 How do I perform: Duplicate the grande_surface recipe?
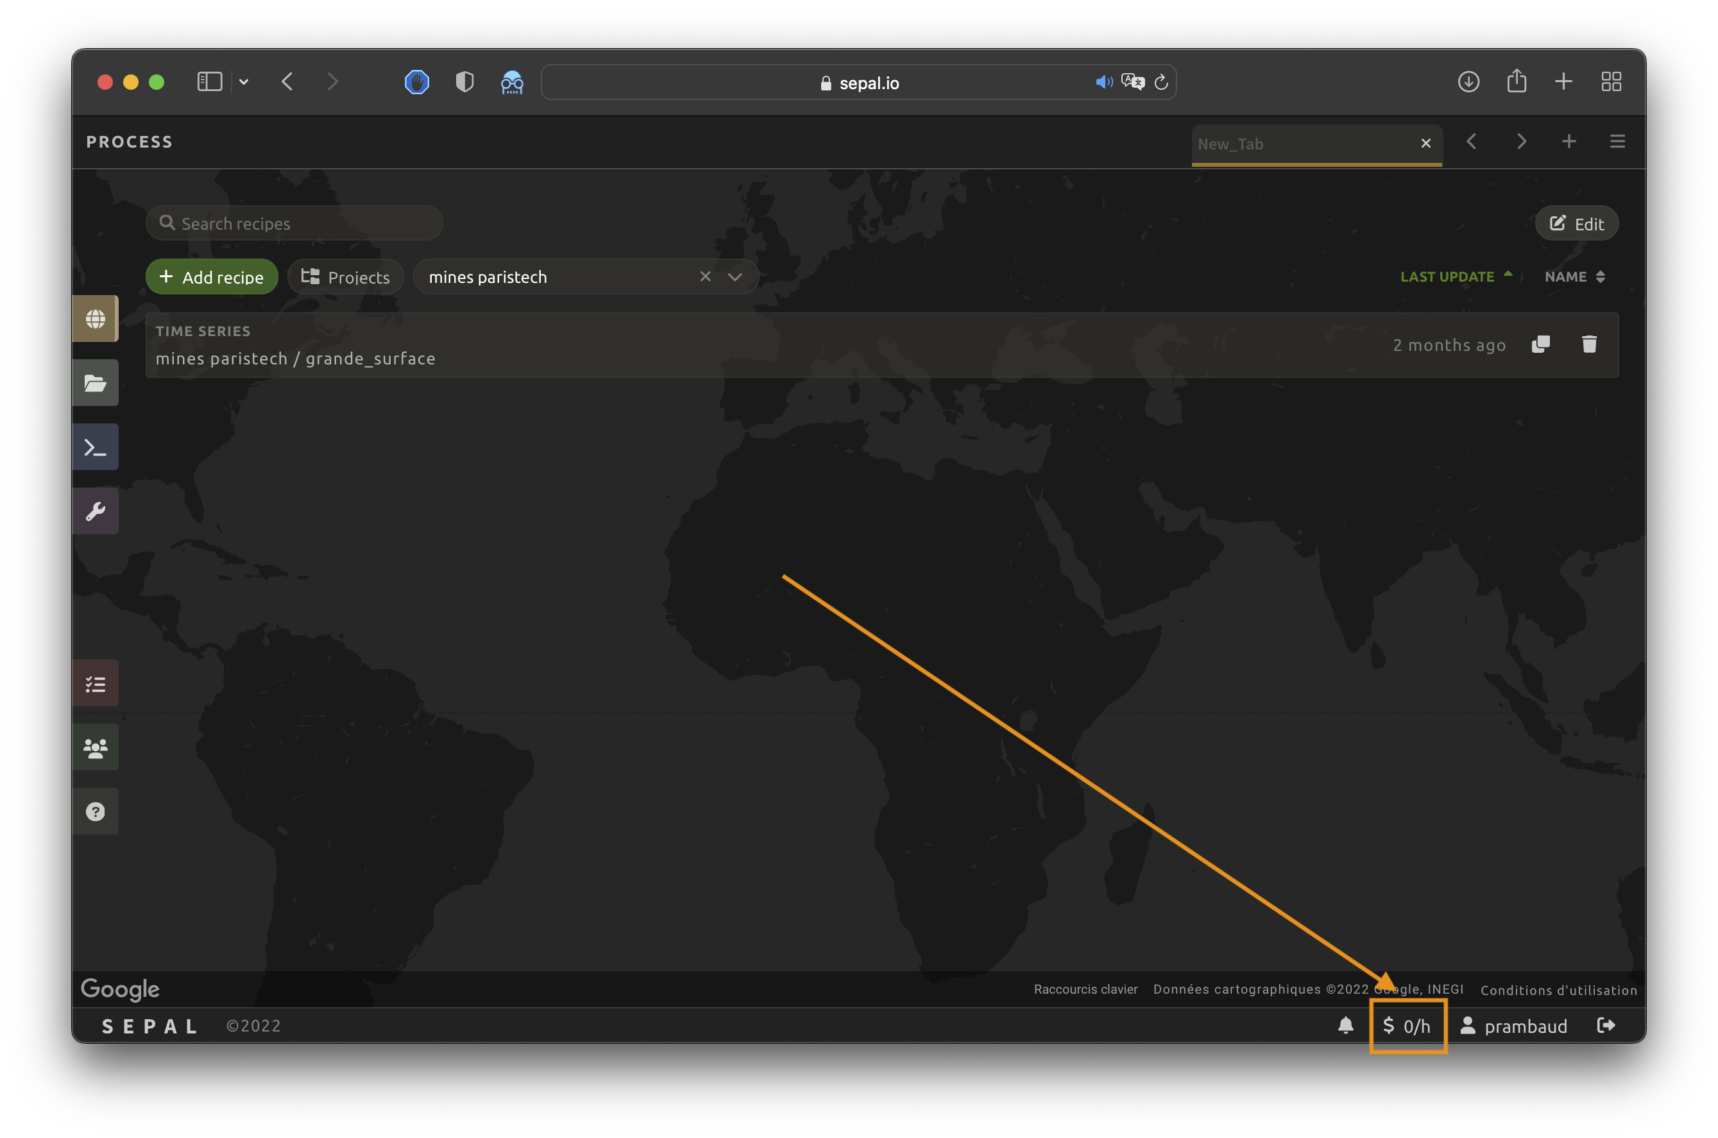point(1540,344)
